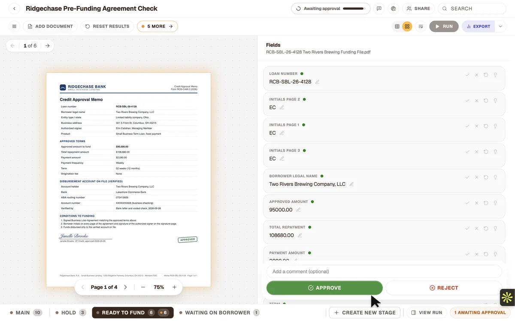Zoom in the document with plus

point(175,287)
